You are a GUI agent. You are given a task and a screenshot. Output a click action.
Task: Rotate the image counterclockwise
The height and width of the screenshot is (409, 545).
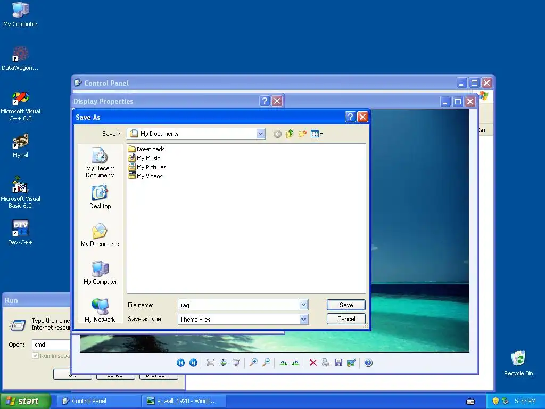point(296,363)
